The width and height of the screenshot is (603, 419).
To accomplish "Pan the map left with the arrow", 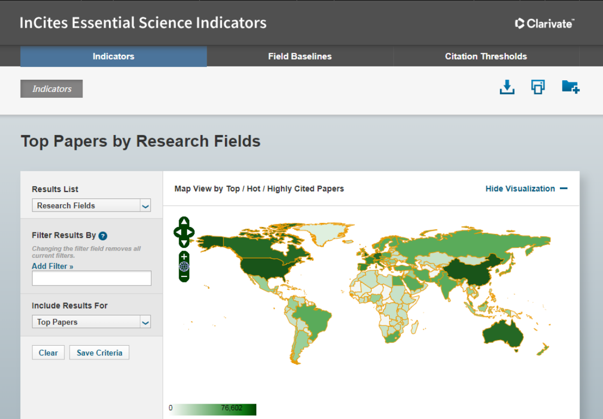I will pos(178,232).
